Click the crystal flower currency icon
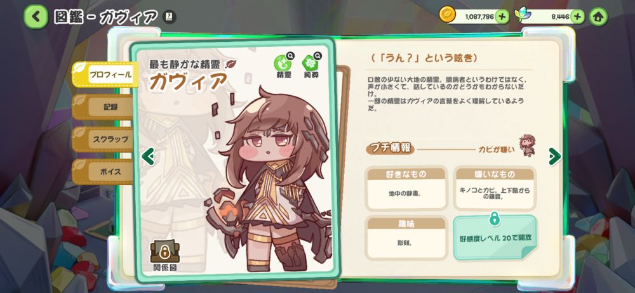 pos(523,15)
